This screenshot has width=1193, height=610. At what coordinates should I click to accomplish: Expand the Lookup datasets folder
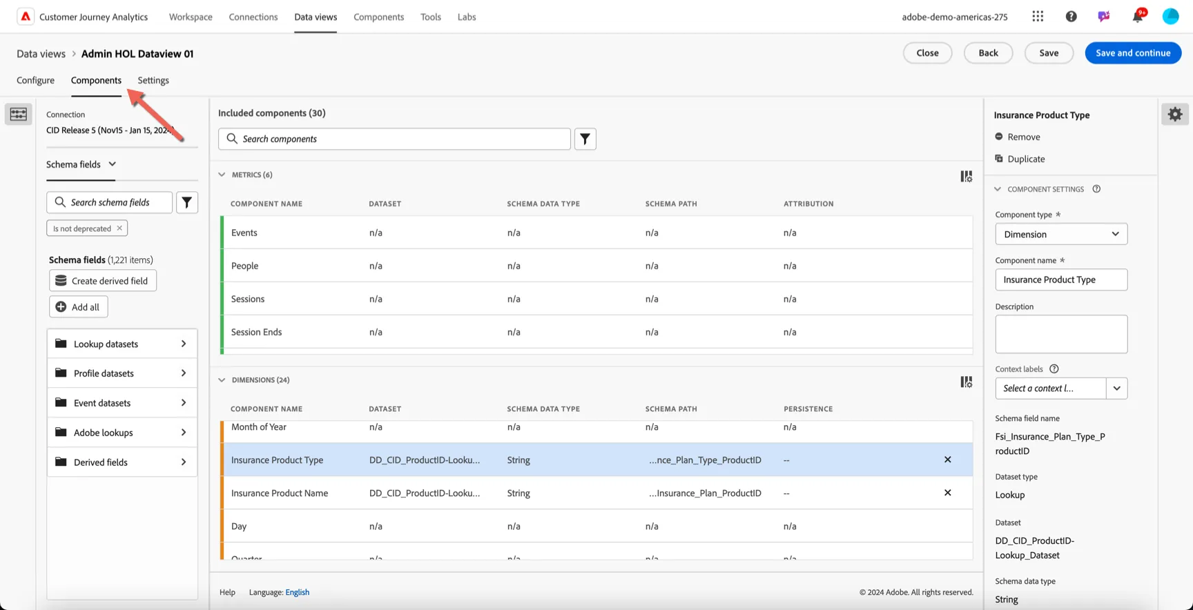coord(122,344)
